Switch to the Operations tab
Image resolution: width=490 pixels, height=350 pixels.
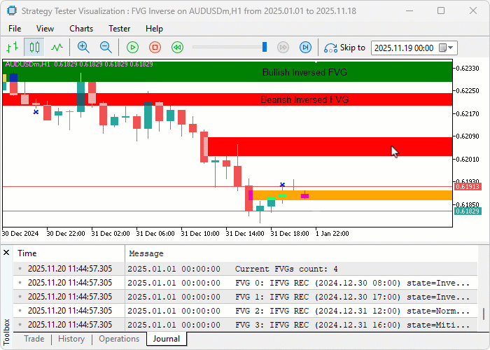(x=119, y=339)
